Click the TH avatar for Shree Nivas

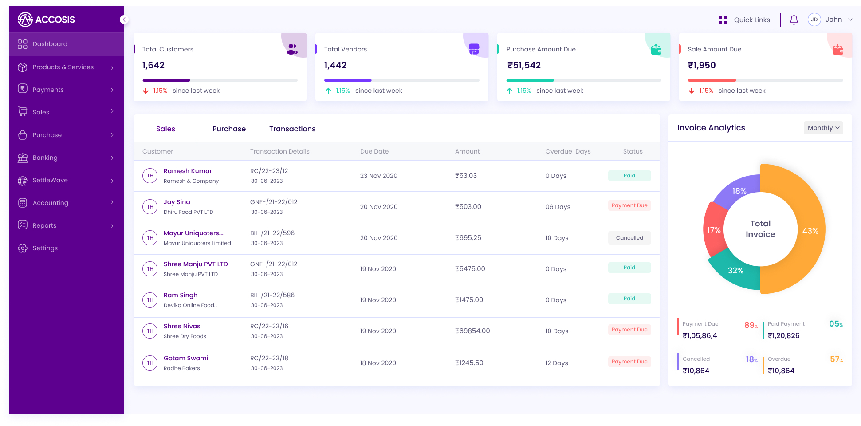(150, 331)
